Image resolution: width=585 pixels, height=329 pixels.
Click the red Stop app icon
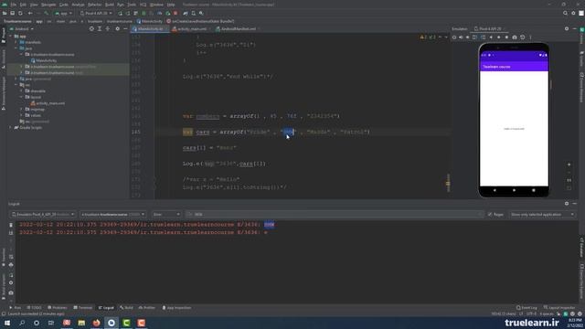(x=175, y=13)
